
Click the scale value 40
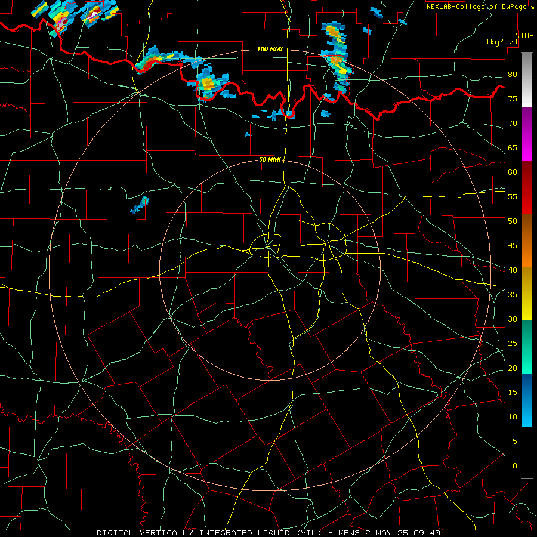(513, 270)
